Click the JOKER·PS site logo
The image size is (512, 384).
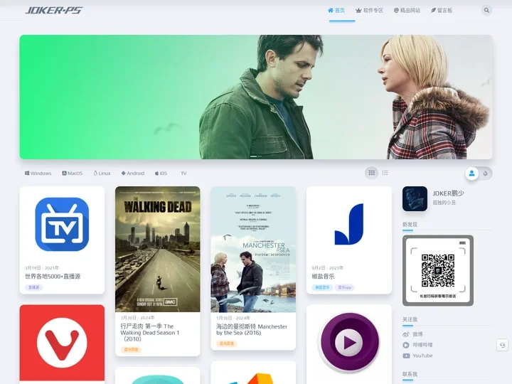[54, 11]
